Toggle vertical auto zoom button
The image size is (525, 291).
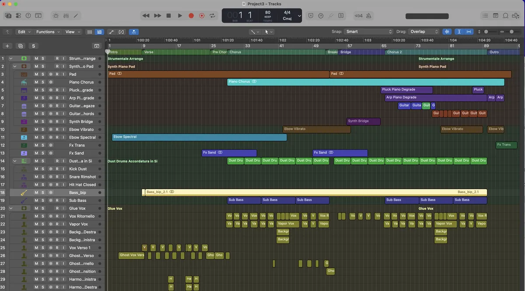459,32
